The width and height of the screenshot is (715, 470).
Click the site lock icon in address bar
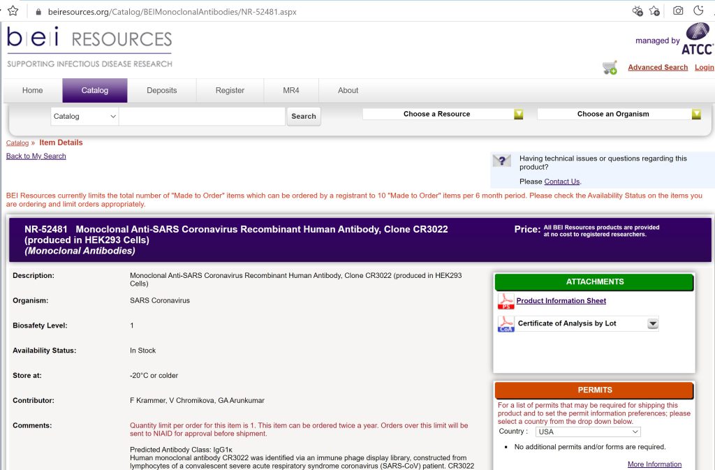[38, 12]
